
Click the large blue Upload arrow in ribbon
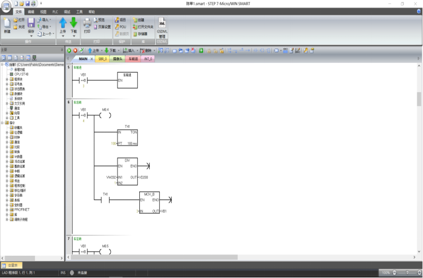coord(63,23)
